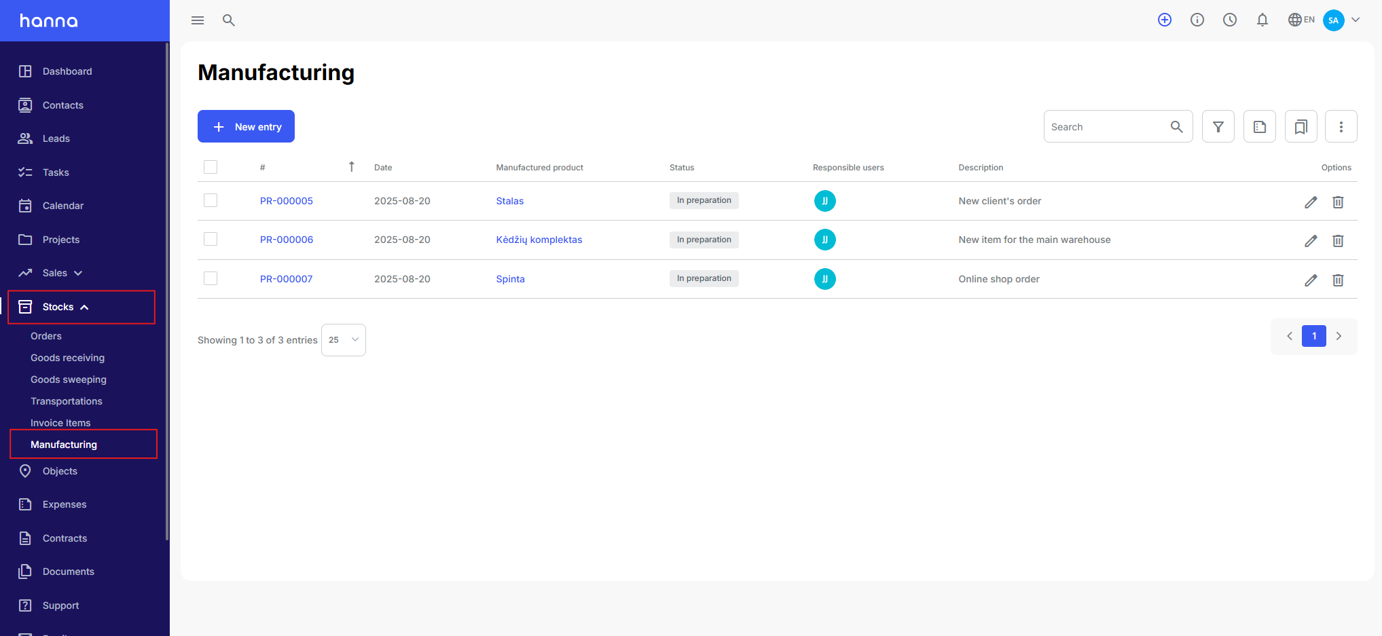Open Stalas product link
The height and width of the screenshot is (636, 1382).
coord(510,201)
